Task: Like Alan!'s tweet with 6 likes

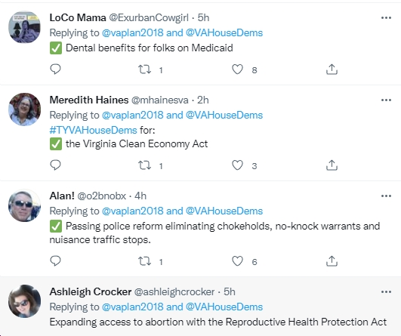Action: (237, 261)
